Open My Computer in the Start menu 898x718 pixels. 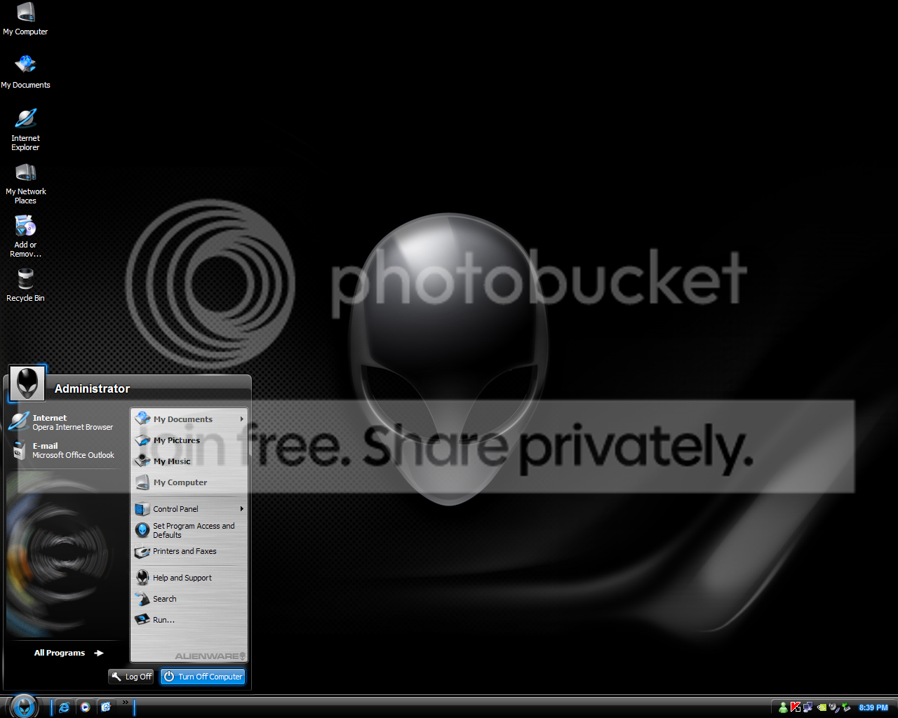click(x=189, y=482)
